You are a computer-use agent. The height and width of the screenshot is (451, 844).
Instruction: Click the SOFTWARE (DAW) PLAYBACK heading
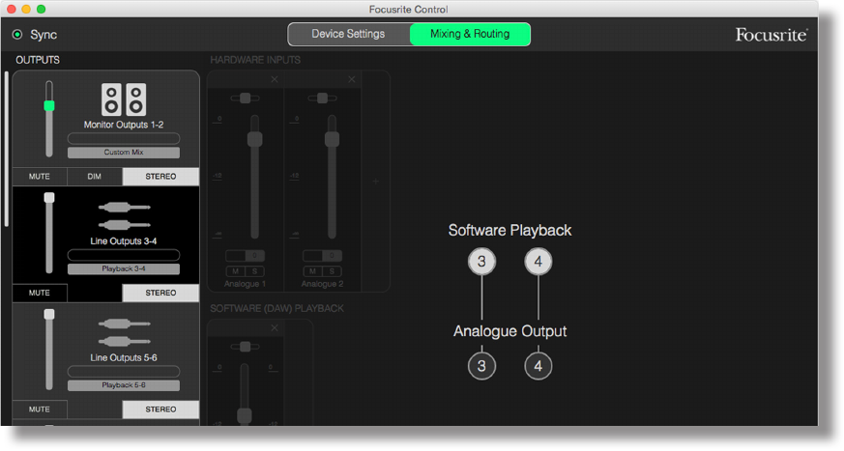[276, 308]
